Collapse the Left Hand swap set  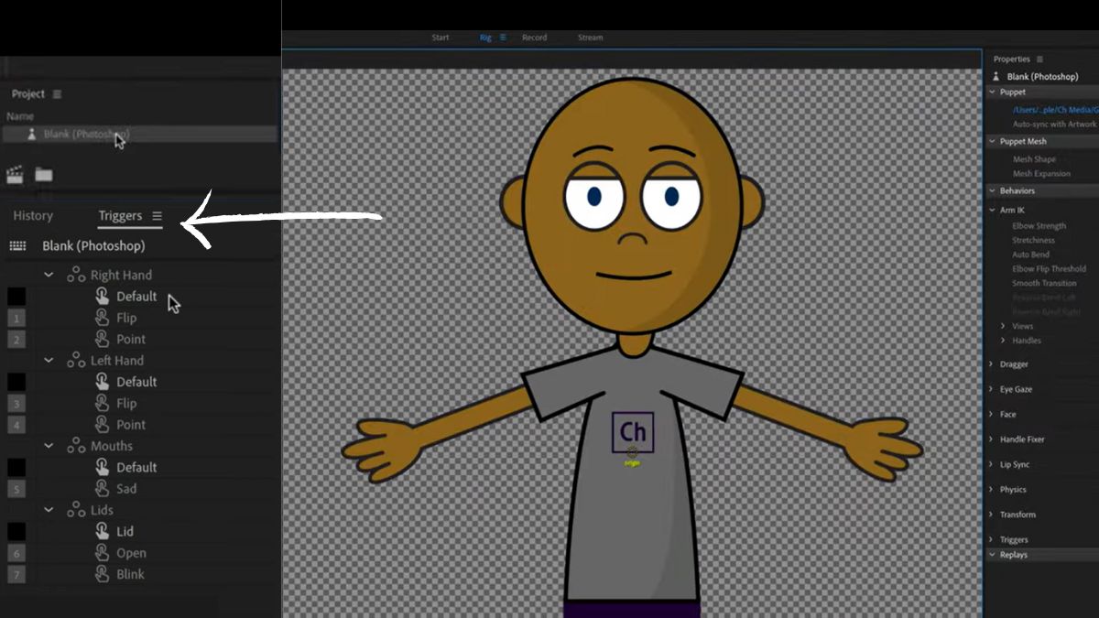pos(49,361)
